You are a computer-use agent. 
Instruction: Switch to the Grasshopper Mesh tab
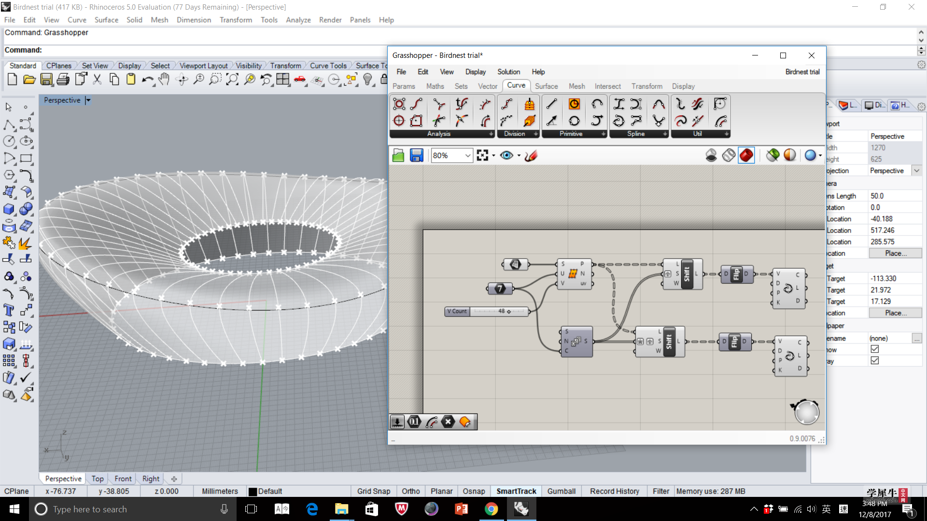576,86
